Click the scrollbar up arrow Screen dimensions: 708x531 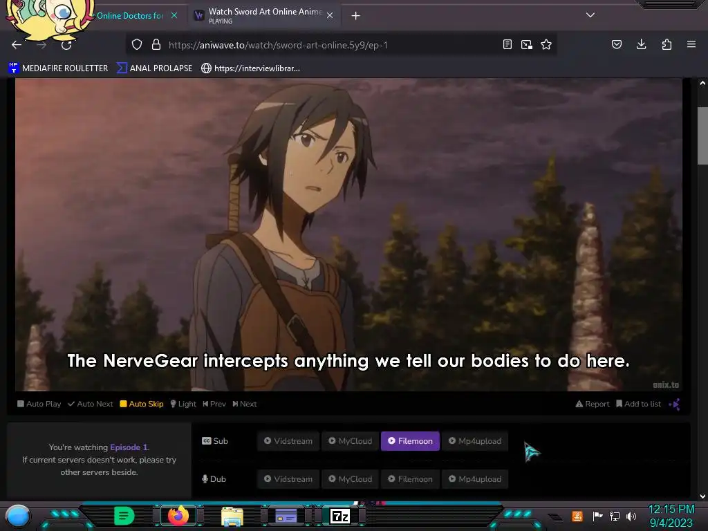point(702,83)
